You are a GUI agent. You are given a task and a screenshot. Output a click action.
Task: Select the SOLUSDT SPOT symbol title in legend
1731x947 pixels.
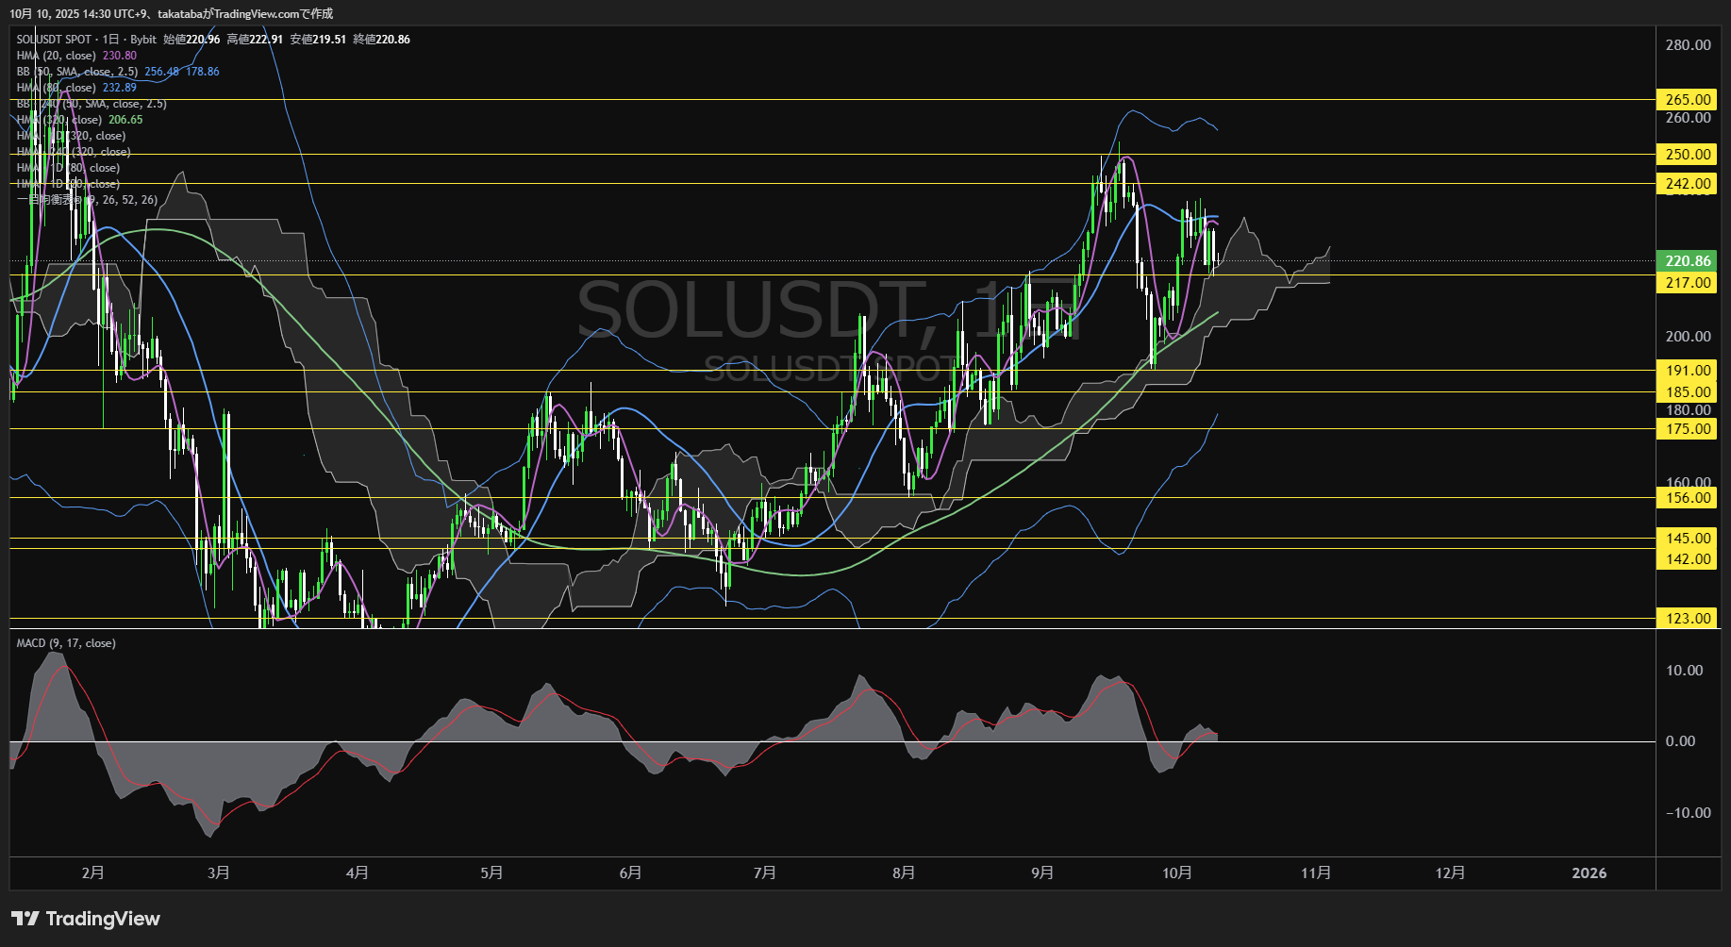(x=54, y=40)
